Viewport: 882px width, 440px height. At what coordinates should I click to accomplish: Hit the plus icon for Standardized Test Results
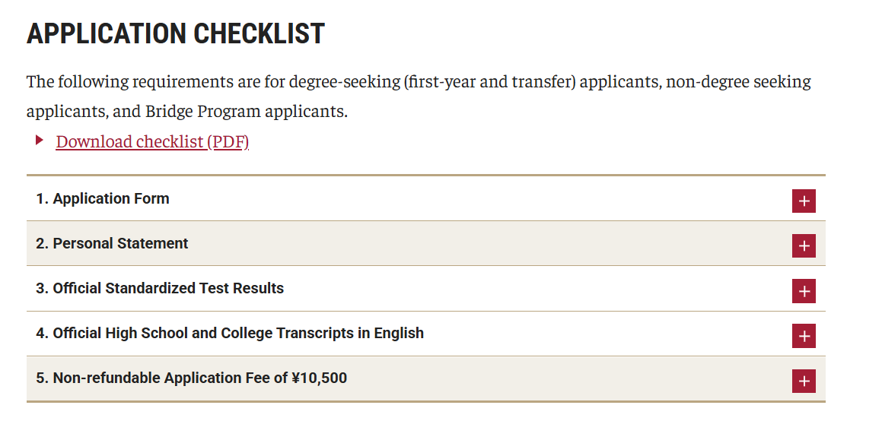[x=804, y=291]
